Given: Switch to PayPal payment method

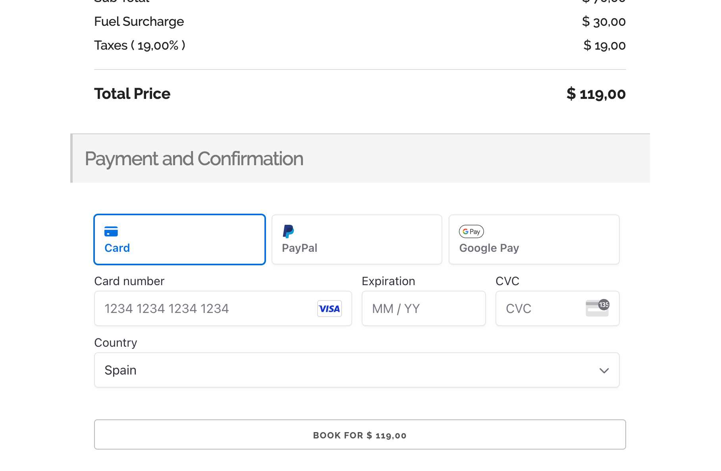Looking at the screenshot, I should 357,239.
